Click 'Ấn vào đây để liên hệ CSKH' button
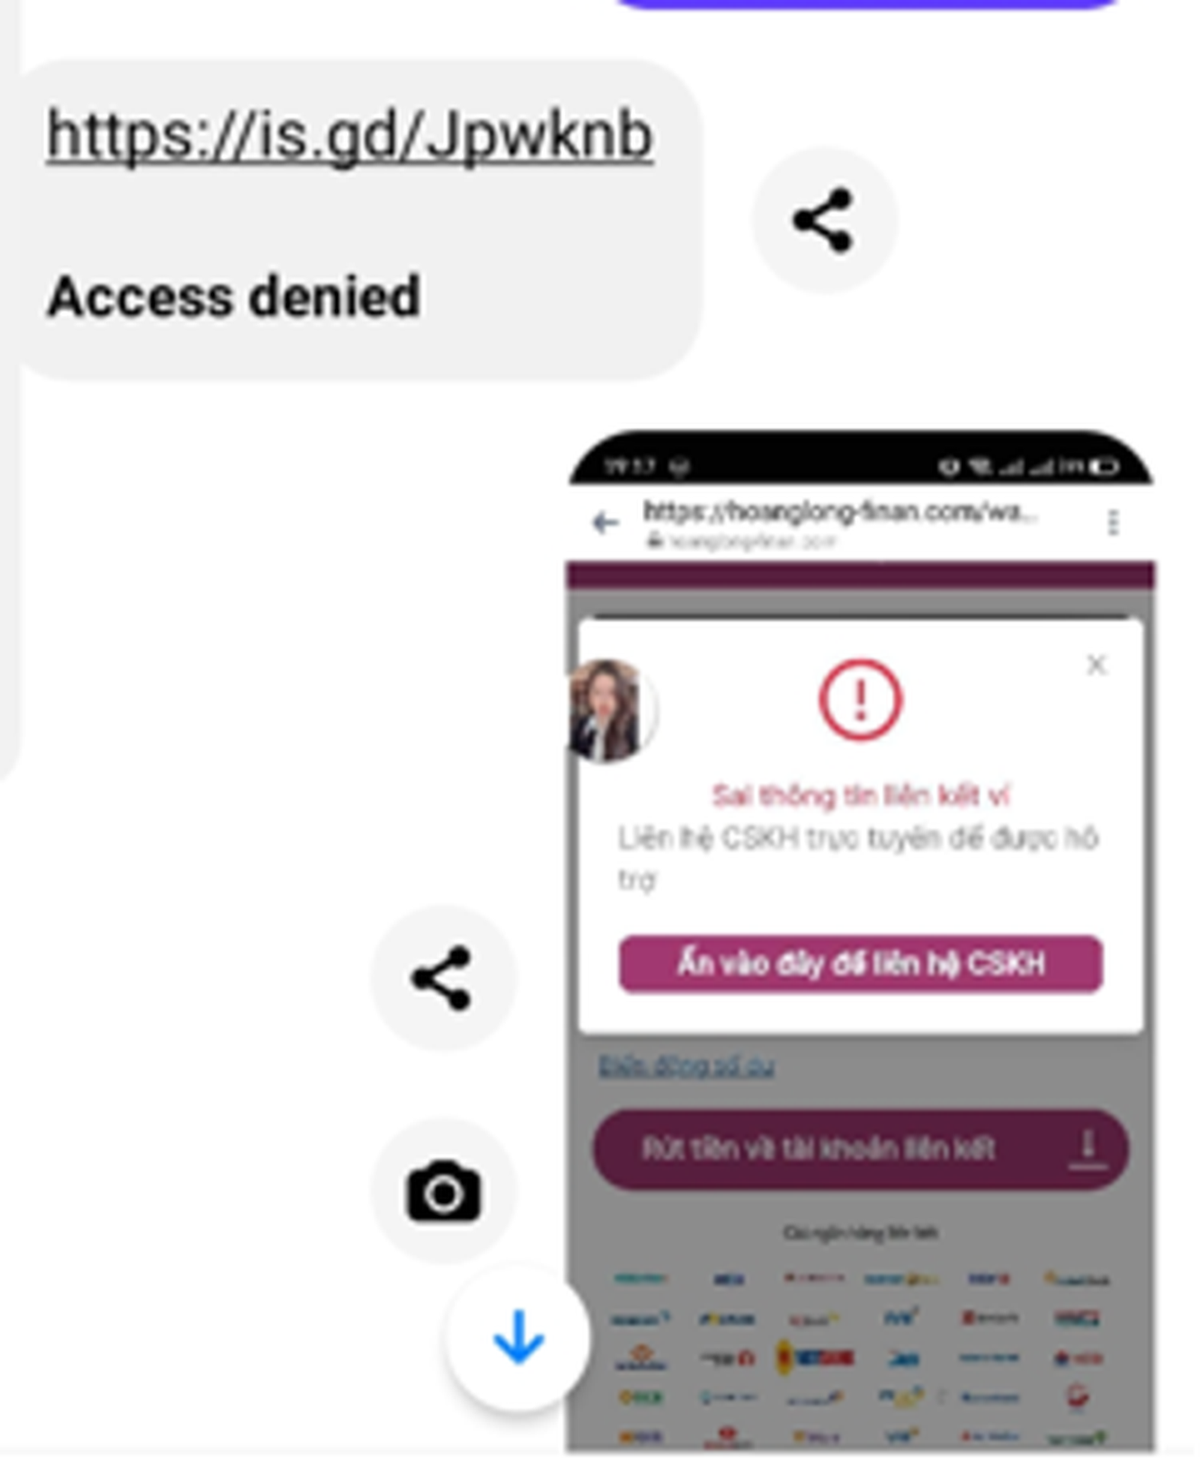 [x=860, y=963]
